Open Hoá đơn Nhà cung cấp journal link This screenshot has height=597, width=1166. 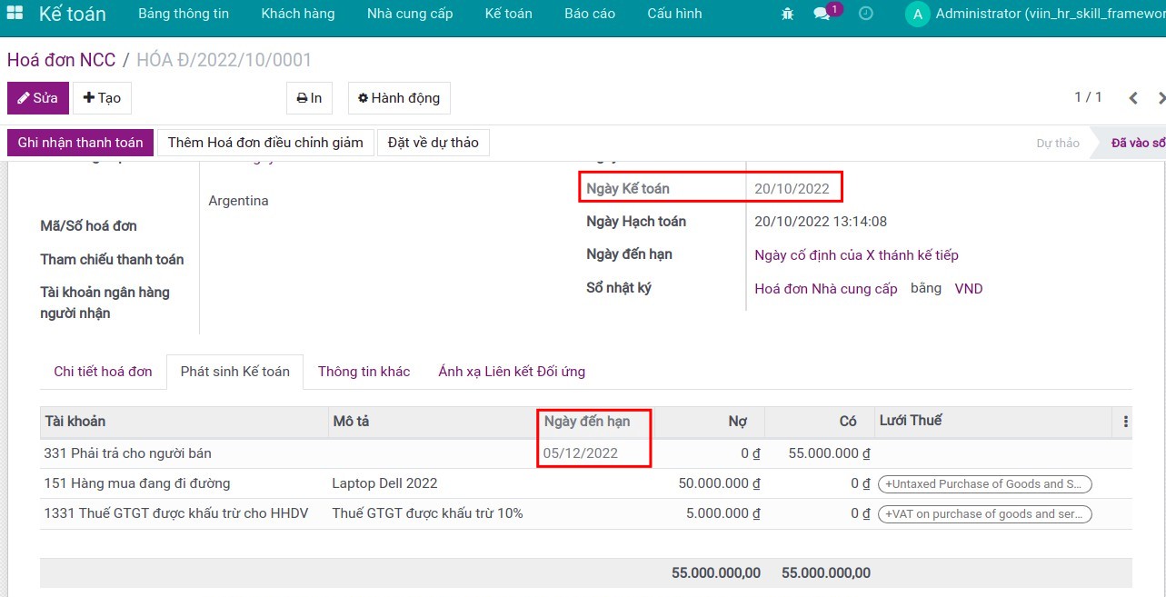click(825, 289)
